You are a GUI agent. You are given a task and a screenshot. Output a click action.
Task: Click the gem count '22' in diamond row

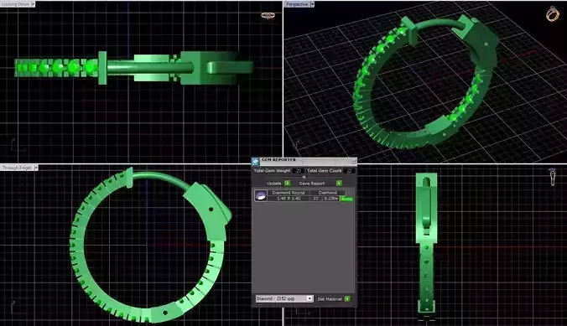pos(315,199)
